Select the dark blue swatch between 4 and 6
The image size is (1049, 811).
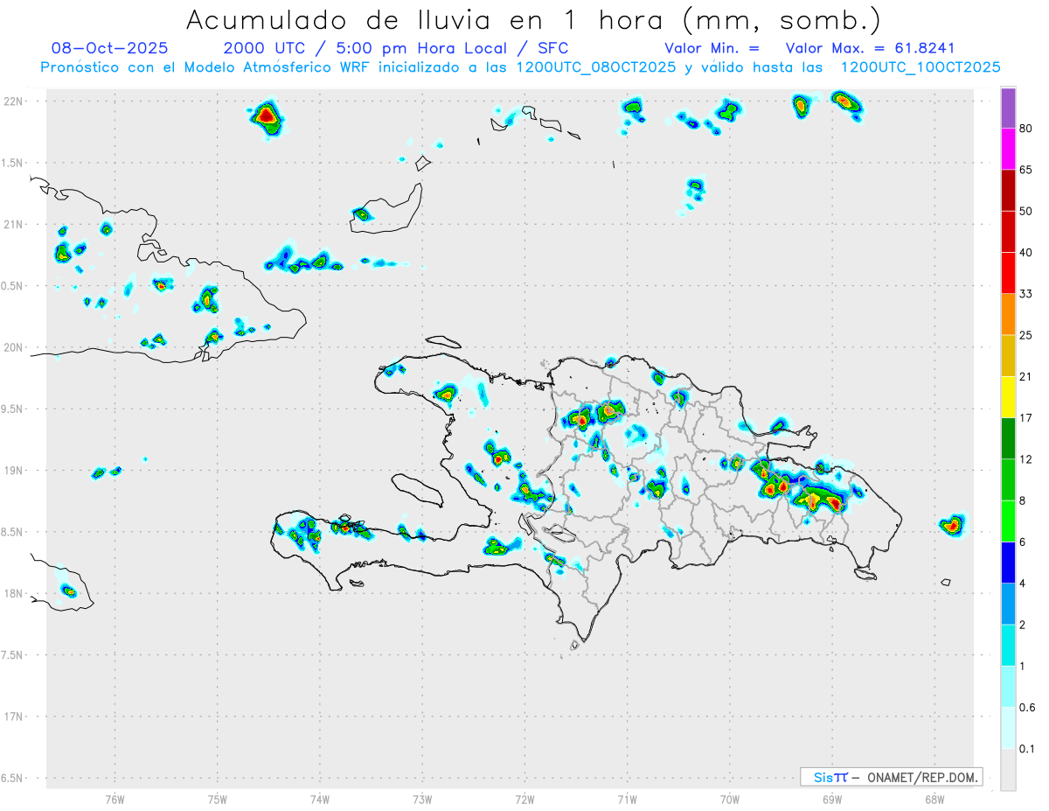pyautogui.click(x=1008, y=562)
